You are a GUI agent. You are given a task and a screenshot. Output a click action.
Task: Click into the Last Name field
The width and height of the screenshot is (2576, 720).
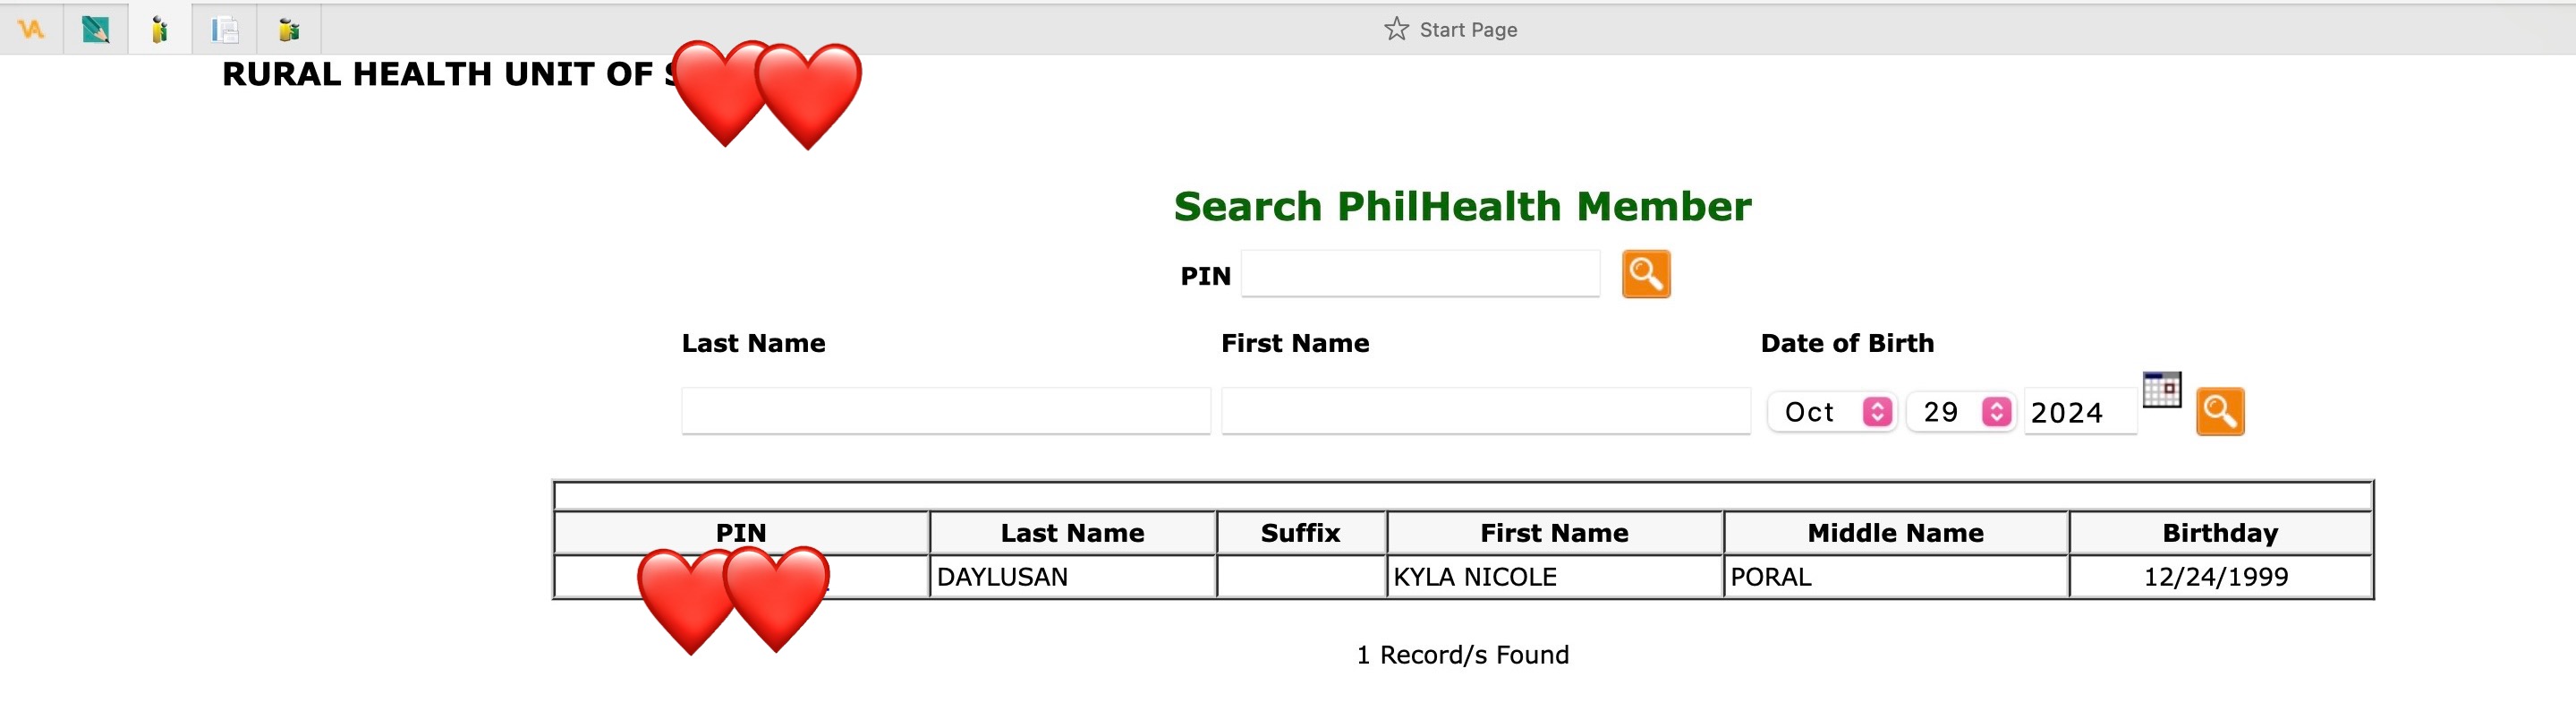(945, 412)
